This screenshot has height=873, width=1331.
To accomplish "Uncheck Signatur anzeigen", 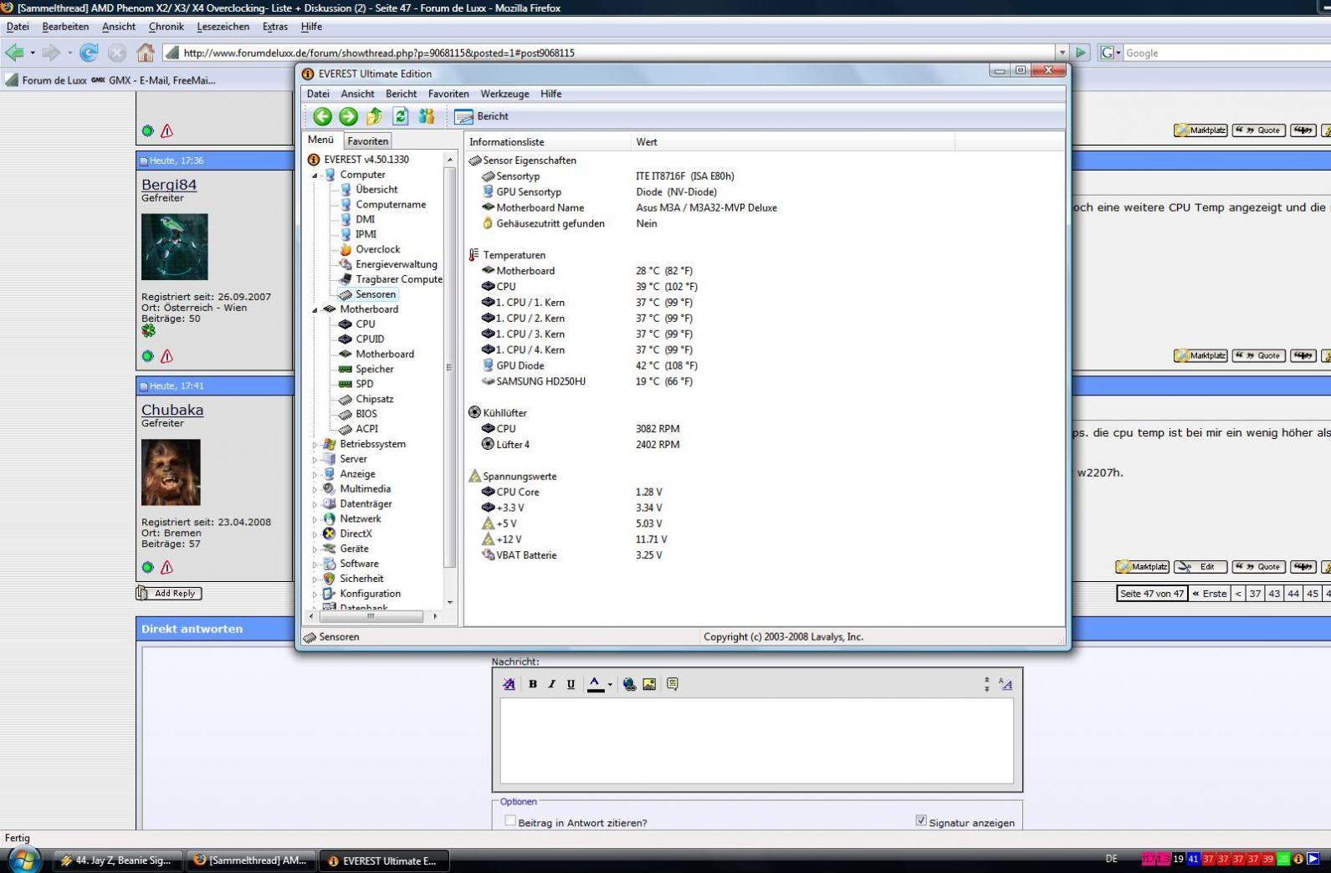I will click(921, 820).
